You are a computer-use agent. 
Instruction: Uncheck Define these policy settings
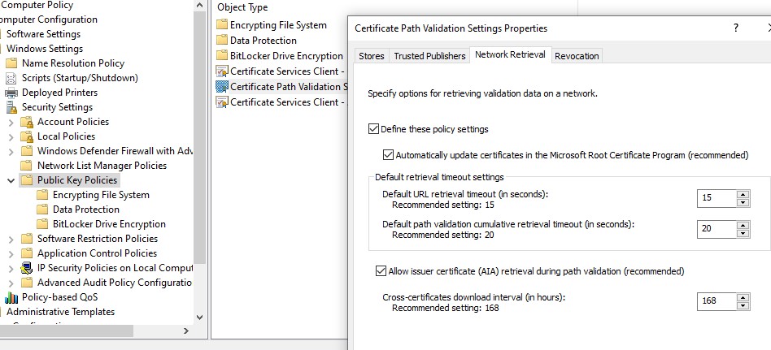(x=374, y=129)
